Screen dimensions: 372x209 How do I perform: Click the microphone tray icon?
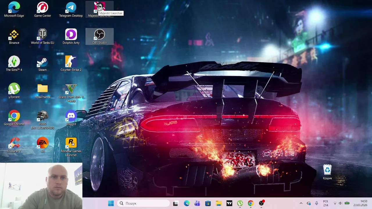pos(316,203)
